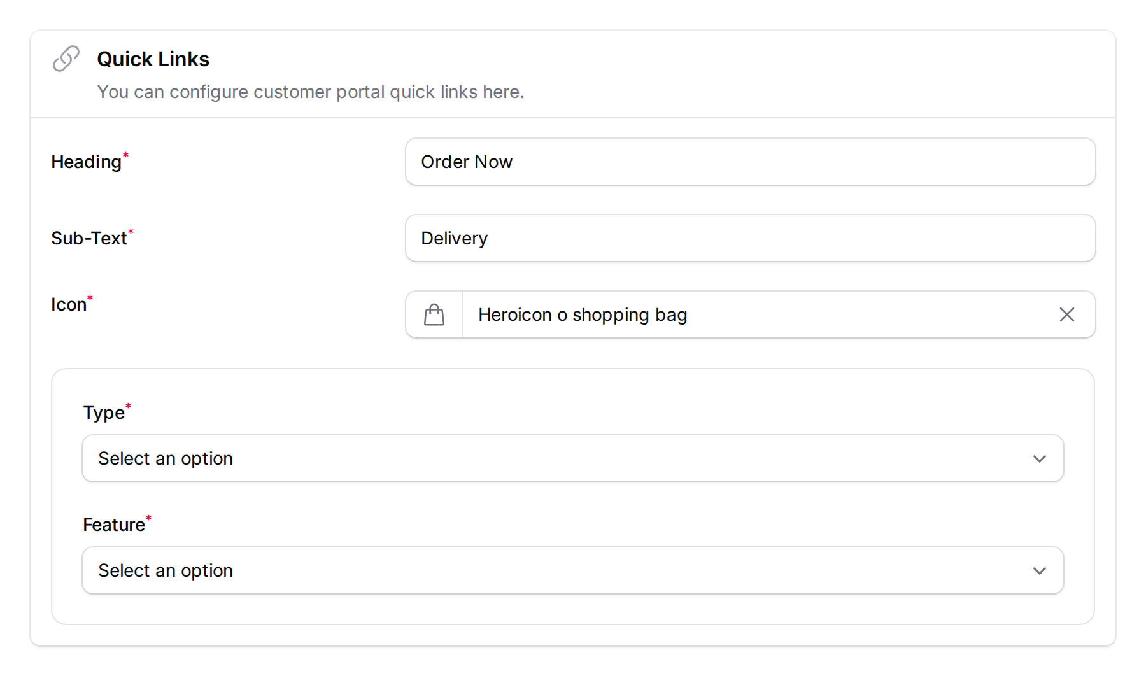Select the customer portal description text
This screenshot has width=1146, height=676.
click(x=310, y=92)
